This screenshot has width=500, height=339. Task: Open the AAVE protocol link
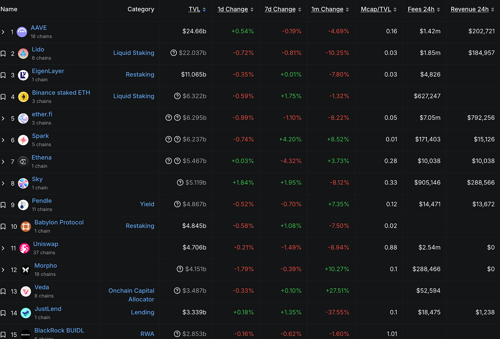pos(39,28)
